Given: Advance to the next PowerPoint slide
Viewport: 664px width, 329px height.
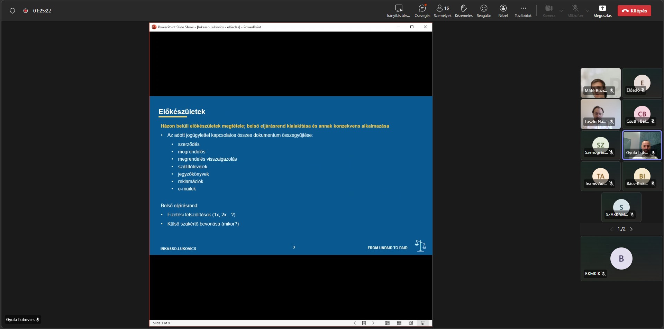Looking at the screenshot, I should [x=373, y=323].
